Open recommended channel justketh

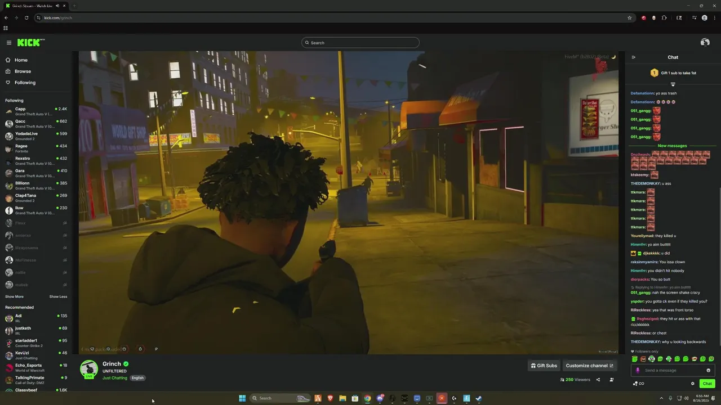(36, 331)
